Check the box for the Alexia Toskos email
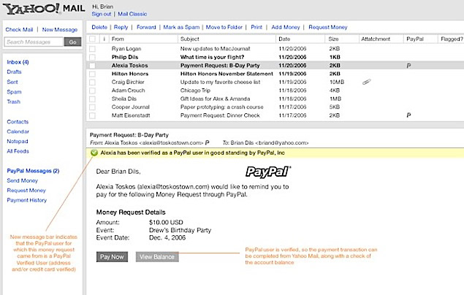Screen dimensions: 464x295 click(92, 66)
